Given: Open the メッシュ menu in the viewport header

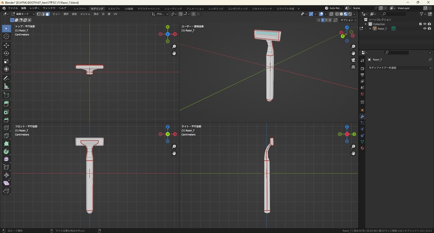Looking at the screenshot, I should tap(85, 14).
